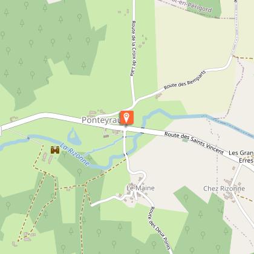The height and width of the screenshot is (254, 254).
Task: Click the buildings beside the castle icon
Action: coord(48,158)
